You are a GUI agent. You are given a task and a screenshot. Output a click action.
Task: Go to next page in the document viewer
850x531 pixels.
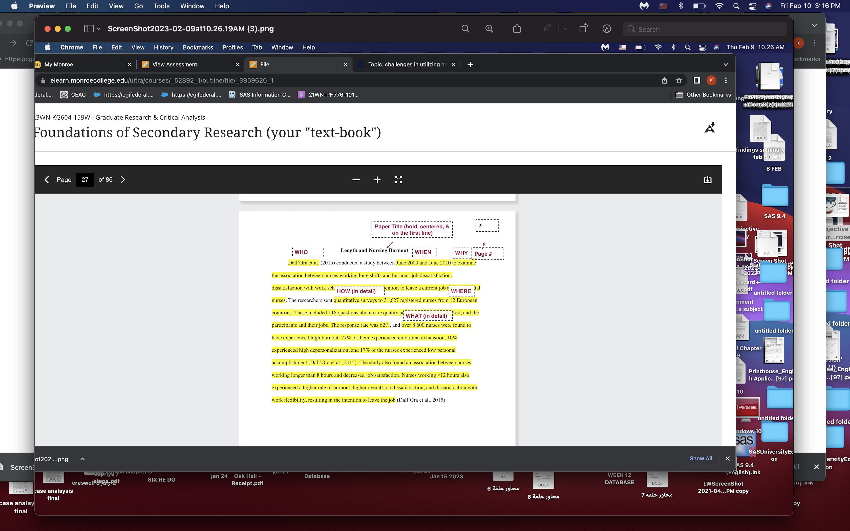[x=123, y=180]
